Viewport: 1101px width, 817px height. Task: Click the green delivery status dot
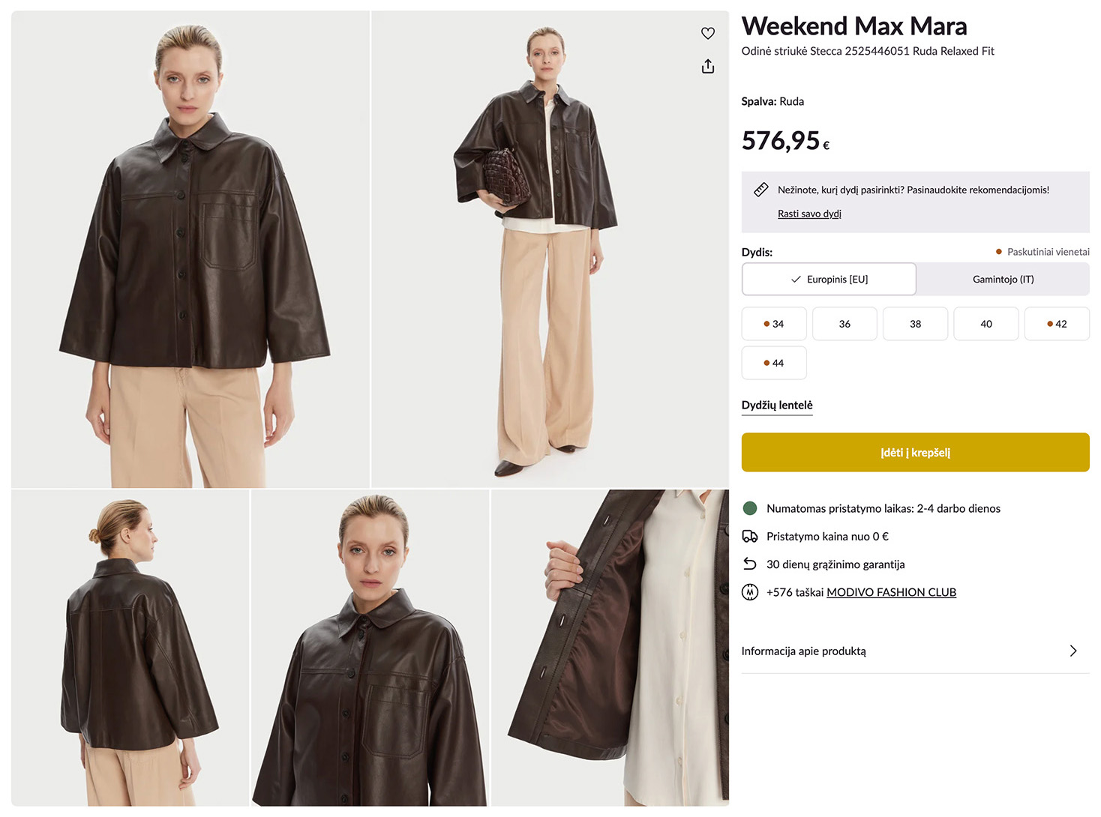coord(749,508)
